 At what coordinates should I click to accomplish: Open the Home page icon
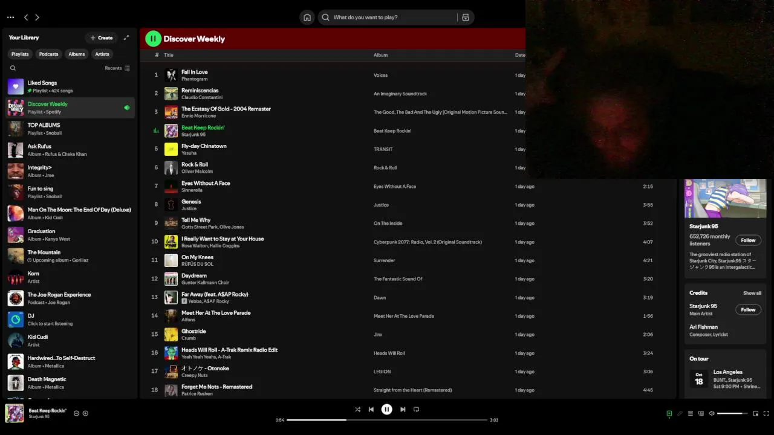tap(307, 18)
